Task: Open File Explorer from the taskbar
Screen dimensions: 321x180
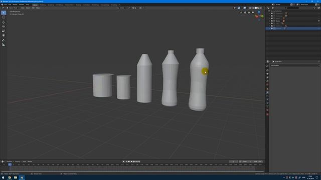Action: click(x=16, y=177)
